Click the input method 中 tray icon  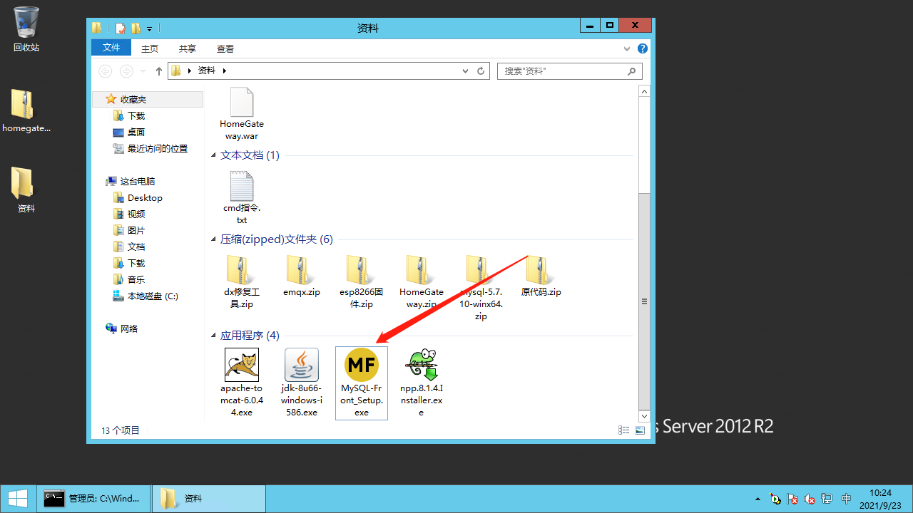pyautogui.click(x=847, y=499)
